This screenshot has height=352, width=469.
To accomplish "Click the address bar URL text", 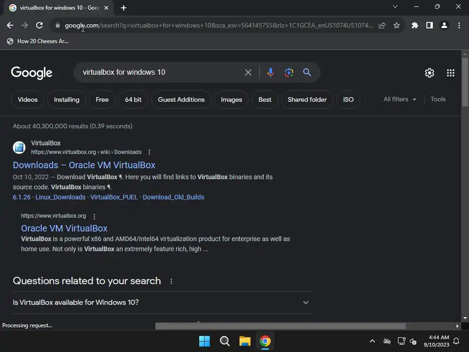I will coord(218,26).
